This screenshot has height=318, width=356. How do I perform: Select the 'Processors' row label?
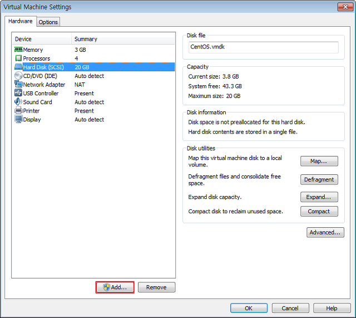pos(37,58)
